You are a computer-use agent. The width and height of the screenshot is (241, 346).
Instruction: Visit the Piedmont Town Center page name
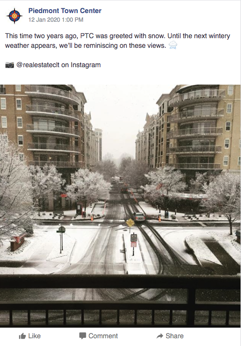point(65,11)
